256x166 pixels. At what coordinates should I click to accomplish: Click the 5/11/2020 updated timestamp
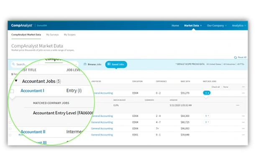pos(181,105)
